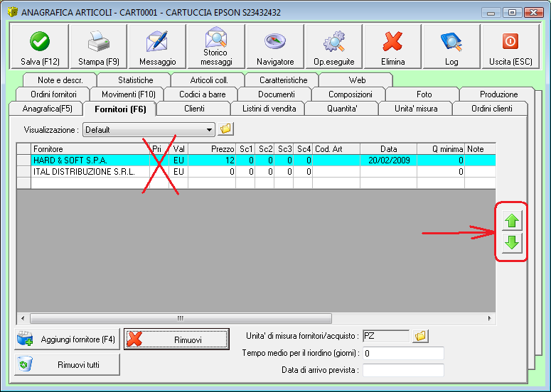Open Codici a barre tab
This screenshot has height=392, width=551.
pos(202,94)
